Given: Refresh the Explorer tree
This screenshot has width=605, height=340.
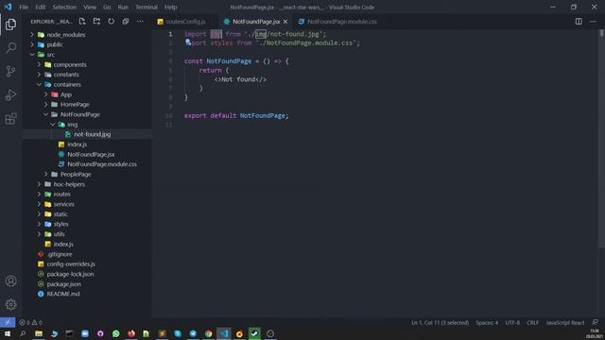Looking at the screenshot, I should point(112,22).
